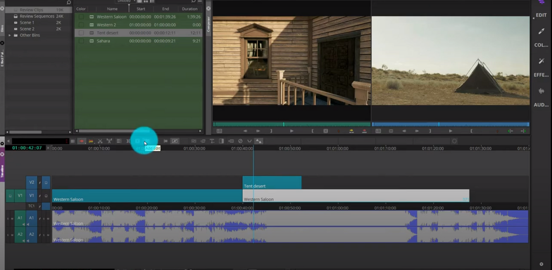
Task: Toggle the green V1 source track selector
Action: coord(20,196)
